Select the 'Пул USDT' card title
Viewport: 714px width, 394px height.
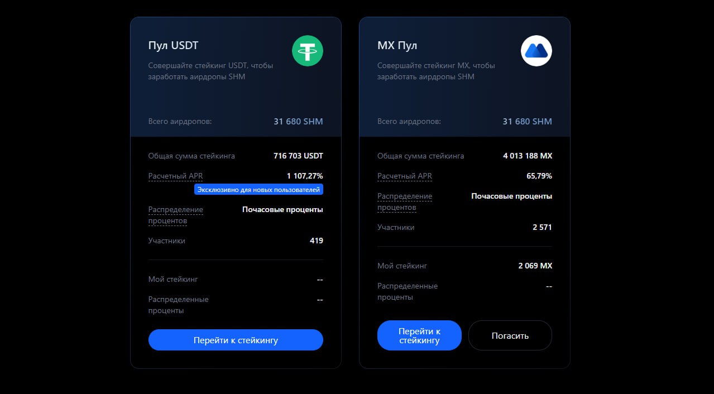(173, 45)
